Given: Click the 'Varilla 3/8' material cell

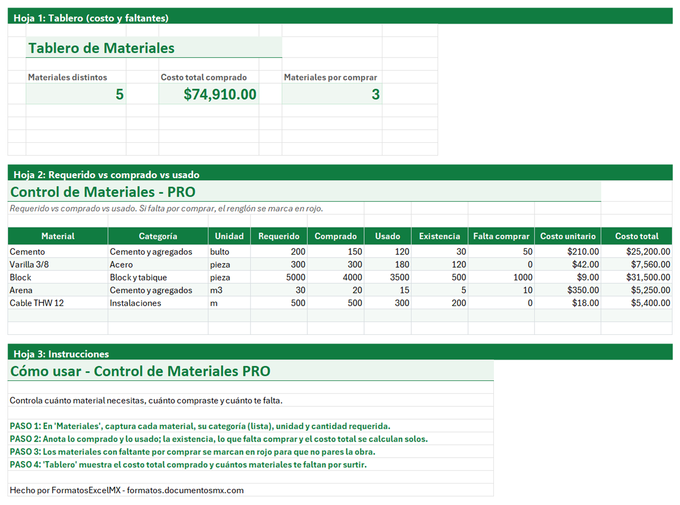Looking at the screenshot, I should click(x=58, y=265).
